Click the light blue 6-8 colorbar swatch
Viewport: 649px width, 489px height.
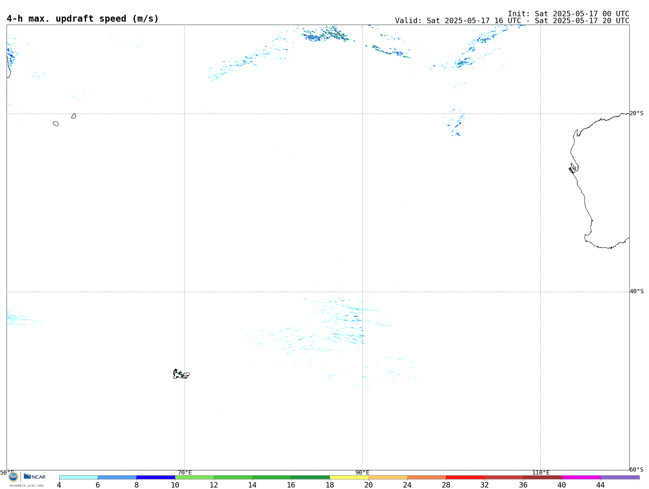point(117,477)
